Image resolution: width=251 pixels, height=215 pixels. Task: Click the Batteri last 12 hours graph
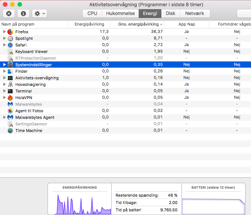pyautogui.click(x=214, y=206)
